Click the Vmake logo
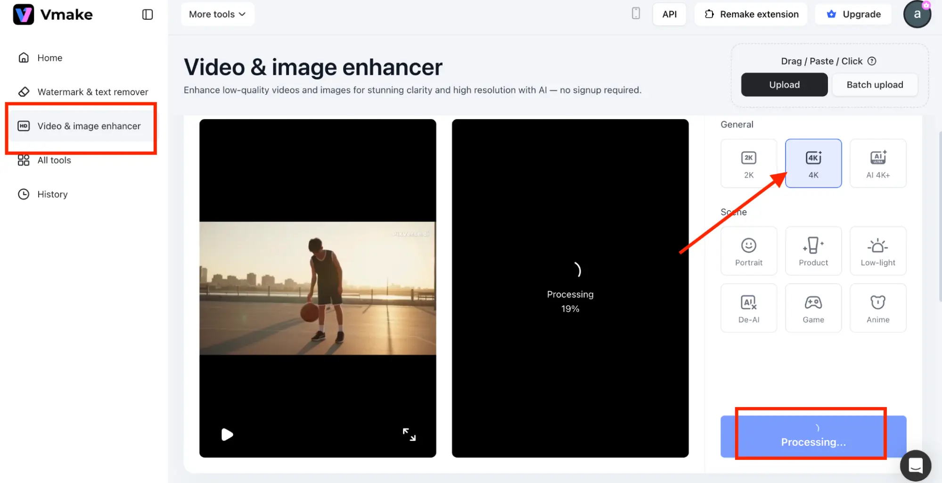942x483 pixels. tap(53, 15)
